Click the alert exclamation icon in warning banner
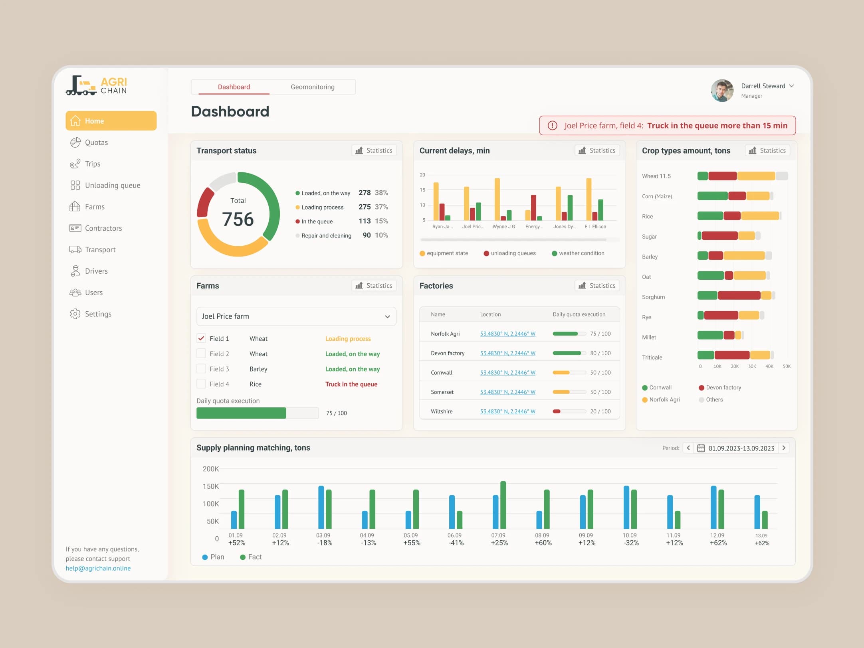The width and height of the screenshot is (864, 648). (552, 126)
